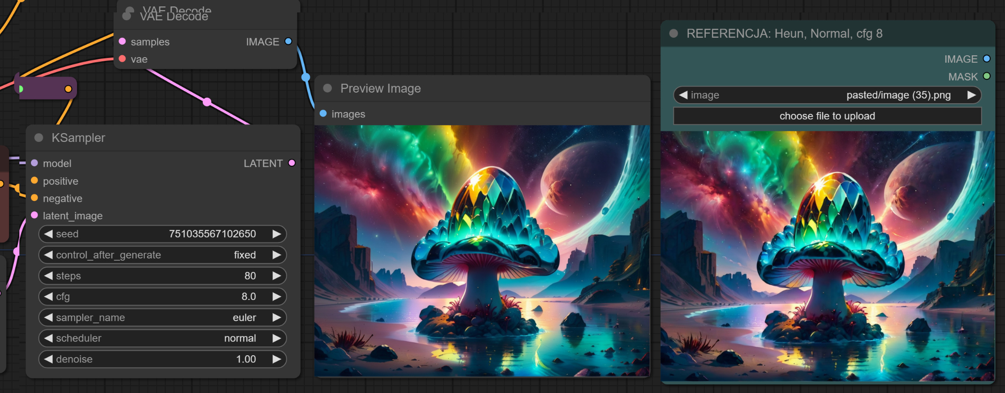Collapse the KSampler node via its title dot
The width and height of the screenshot is (1005, 393).
[39, 138]
